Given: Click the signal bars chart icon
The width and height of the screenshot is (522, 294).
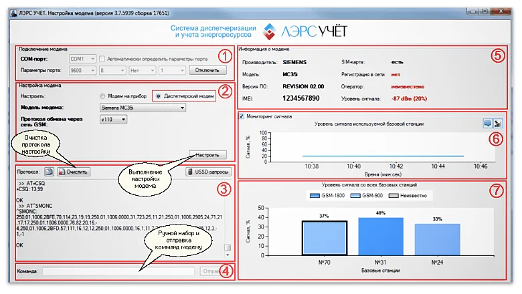Looking at the screenshot, I should [x=497, y=124].
